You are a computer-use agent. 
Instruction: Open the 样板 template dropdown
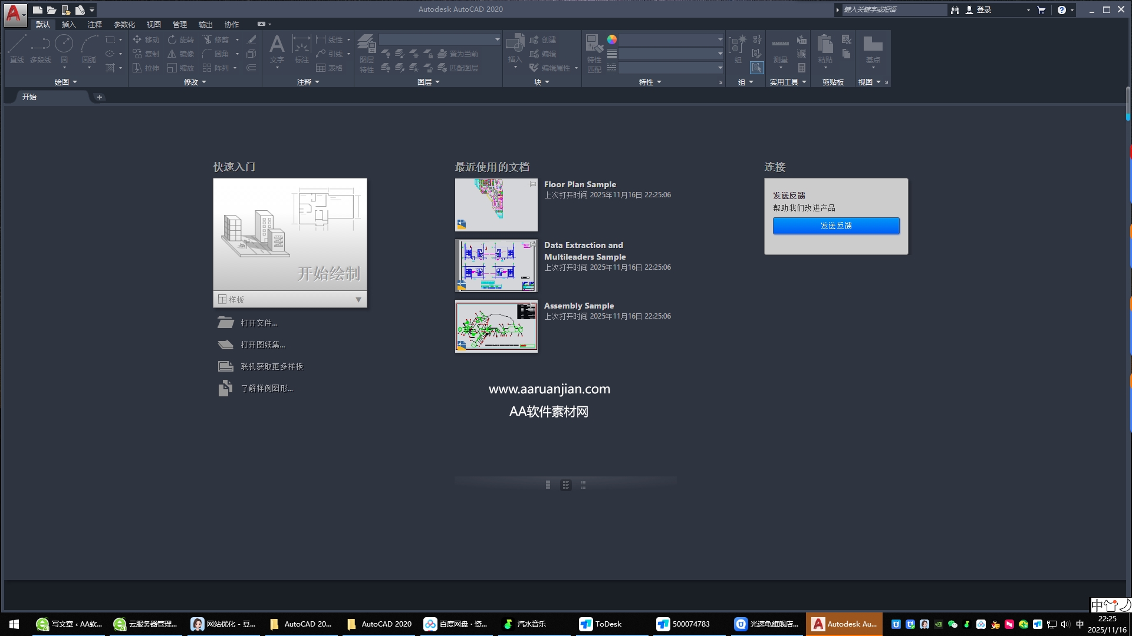coord(358,300)
